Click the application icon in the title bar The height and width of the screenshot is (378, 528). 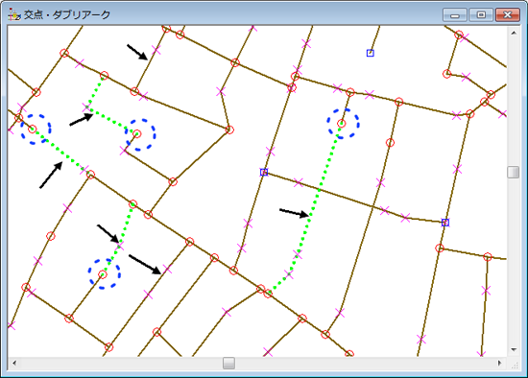click(x=14, y=14)
